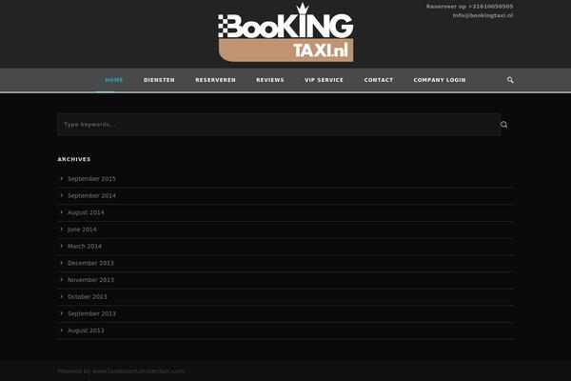The image size is (571, 381).
Task: Click the arrow beside September 2014
Action: click(x=62, y=195)
